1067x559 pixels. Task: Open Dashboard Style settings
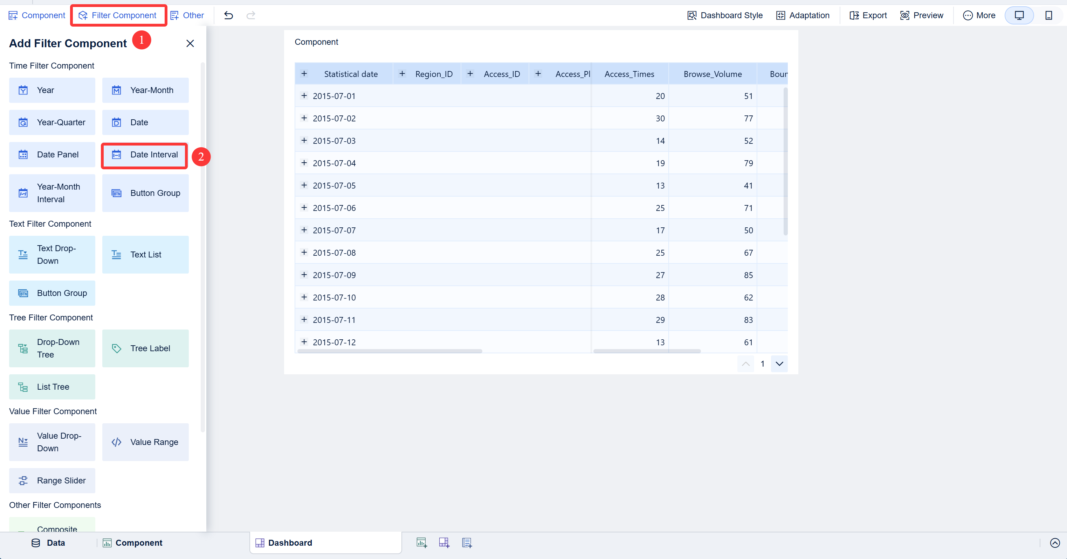pos(724,15)
